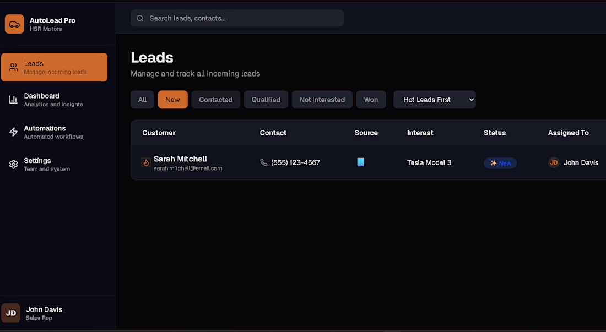Click the Leads page heading
The height and width of the screenshot is (332, 606).
(152, 57)
